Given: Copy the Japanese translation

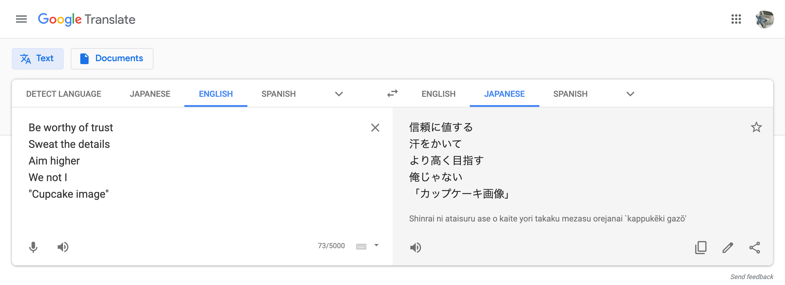Looking at the screenshot, I should [x=701, y=248].
